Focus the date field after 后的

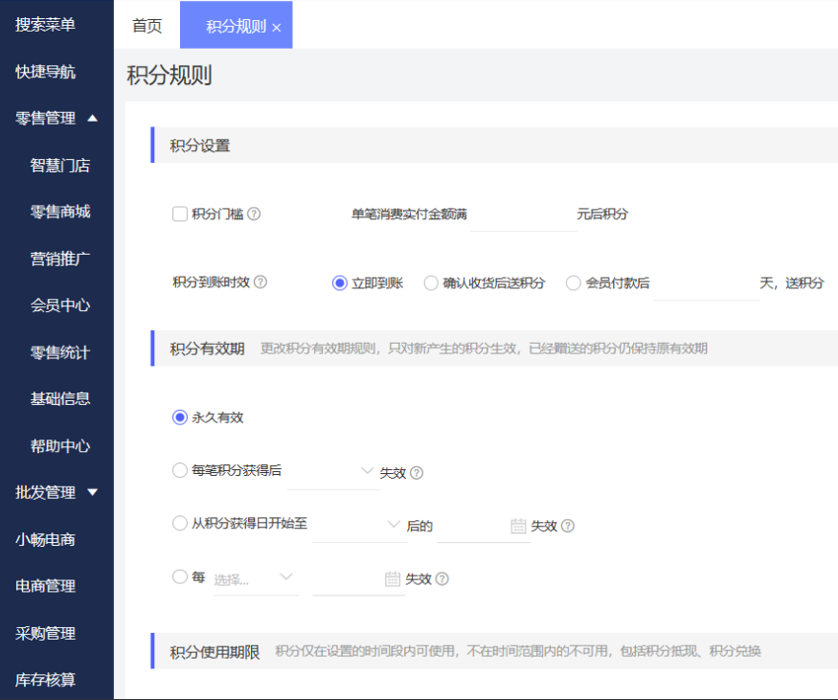tap(484, 526)
